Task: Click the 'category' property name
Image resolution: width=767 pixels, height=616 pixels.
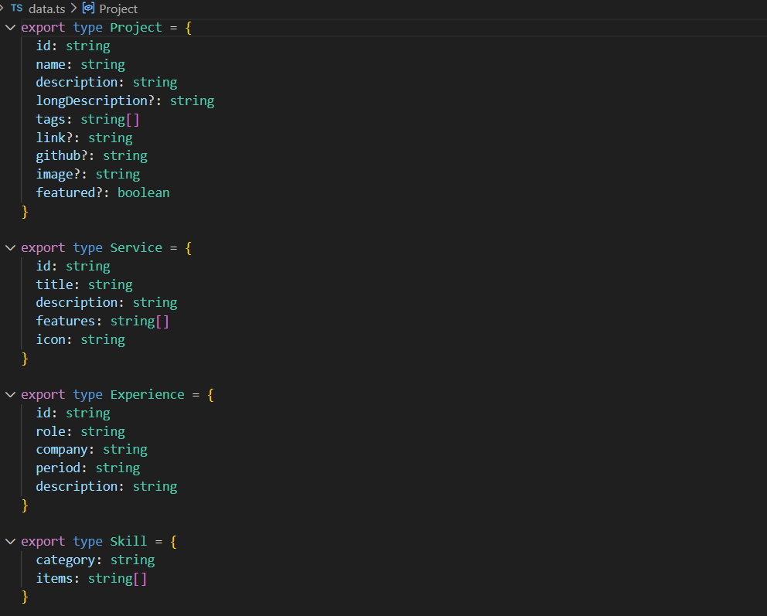Action: pyautogui.click(x=65, y=560)
